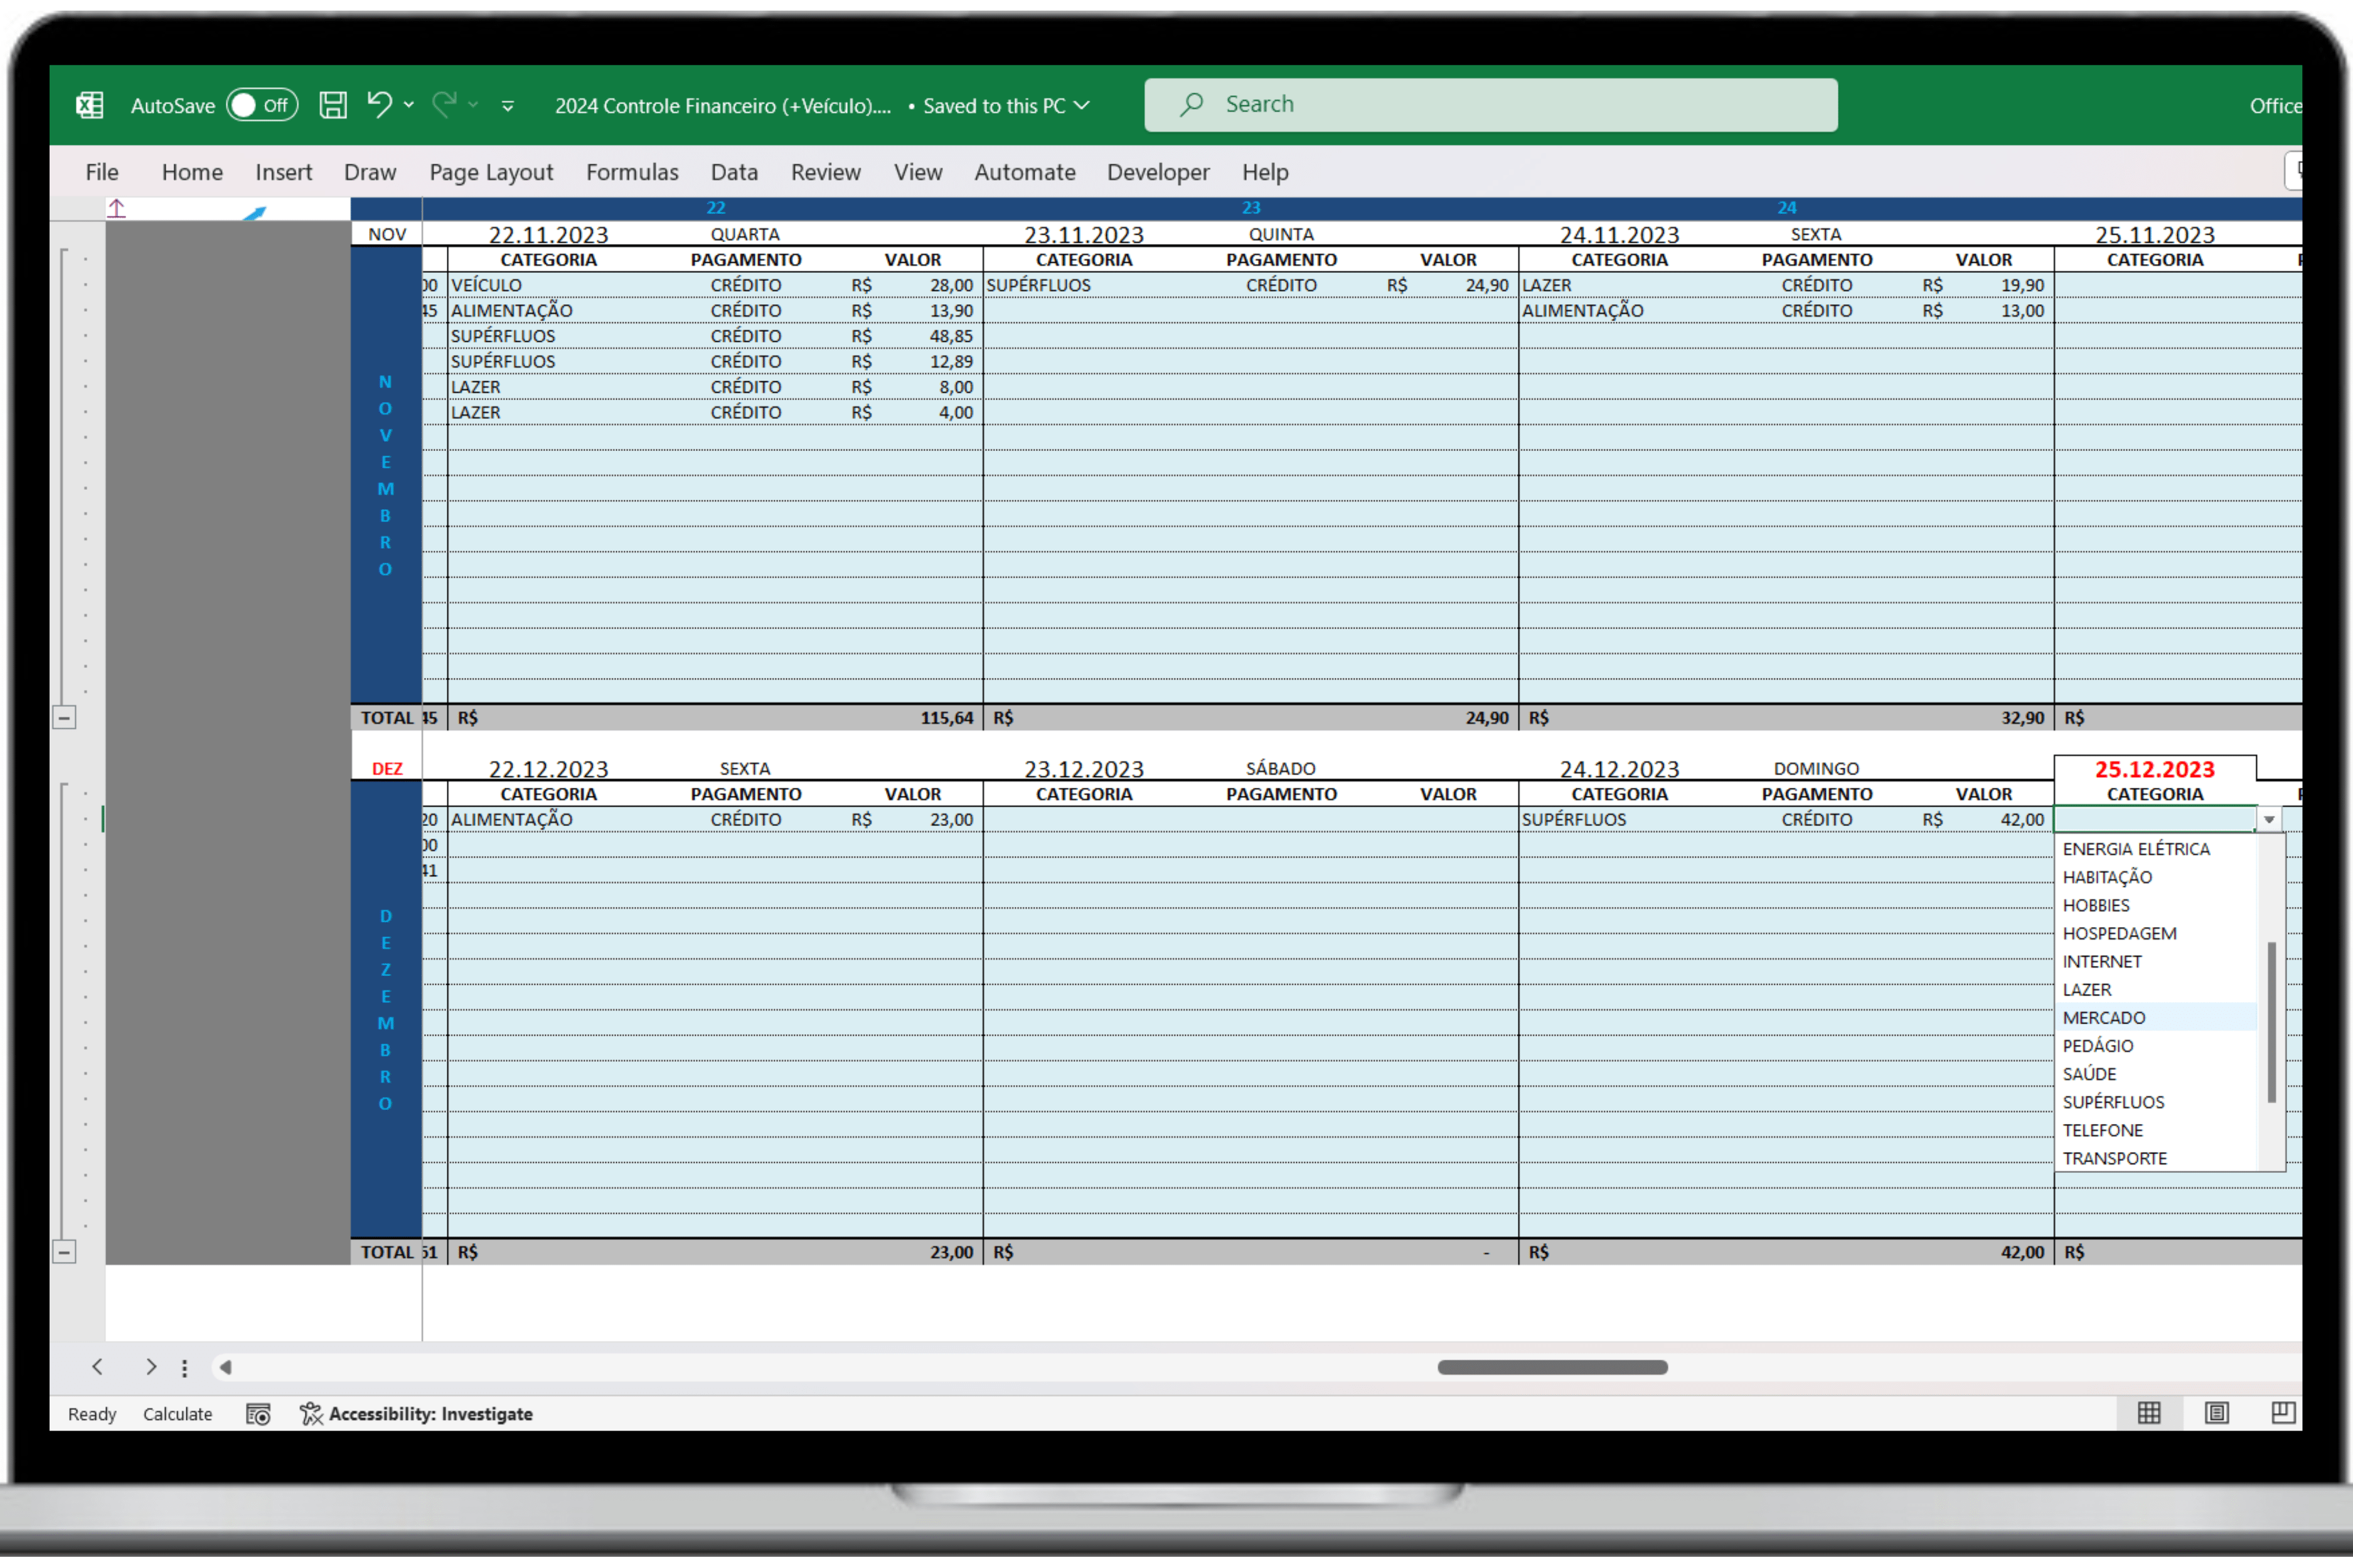
Task: Click the category cell dropdown arrow for 25.12.2023
Action: (2269, 820)
